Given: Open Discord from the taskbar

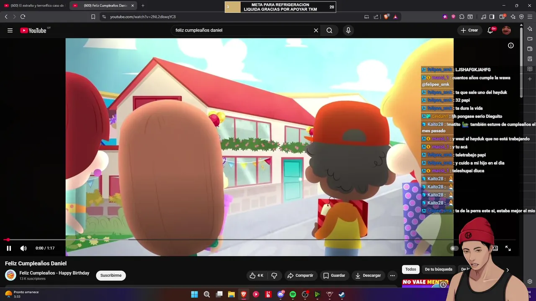Looking at the screenshot, I should 281,294.
